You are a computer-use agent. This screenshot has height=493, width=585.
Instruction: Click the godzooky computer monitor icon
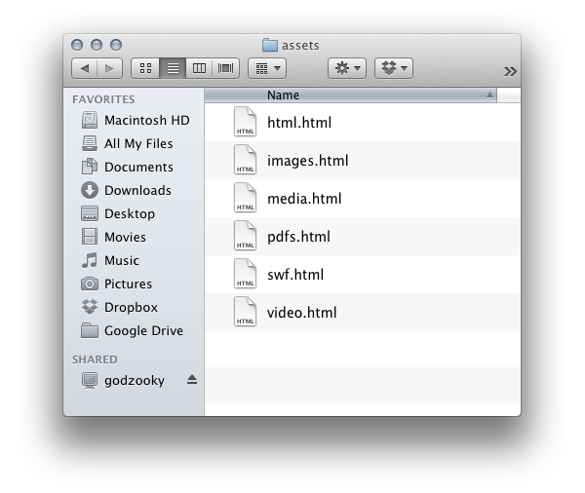click(x=90, y=380)
